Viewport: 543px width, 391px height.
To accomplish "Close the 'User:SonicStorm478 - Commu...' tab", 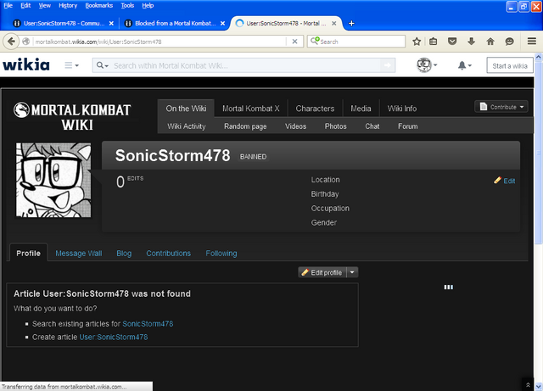I will (111, 23).
